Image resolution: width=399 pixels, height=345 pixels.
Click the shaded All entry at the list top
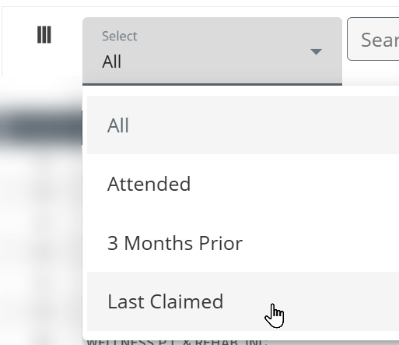(x=243, y=125)
